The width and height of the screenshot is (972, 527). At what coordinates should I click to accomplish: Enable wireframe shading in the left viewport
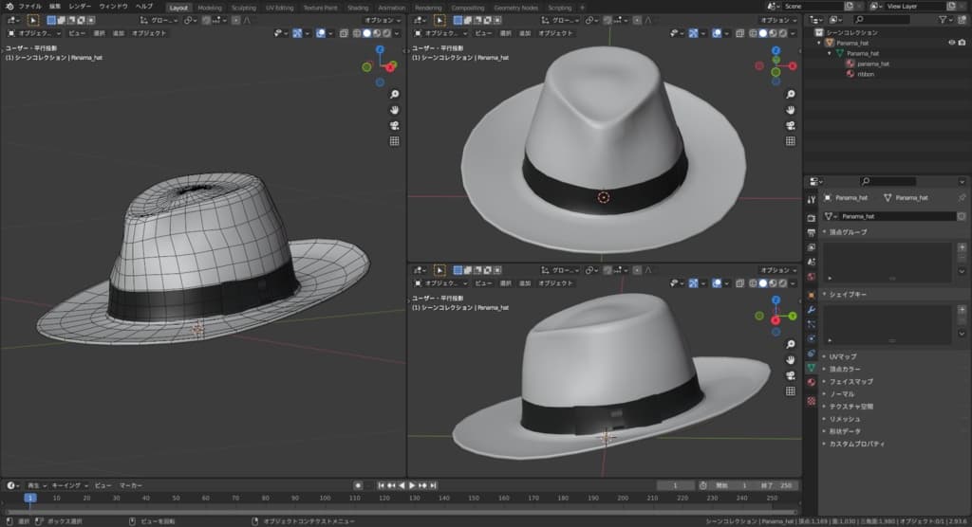point(357,33)
